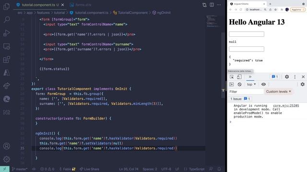Image resolution: width=307 pixels, height=172 pixels.
Task: Open the Accounts menu in activity bar
Action: tap(6, 146)
